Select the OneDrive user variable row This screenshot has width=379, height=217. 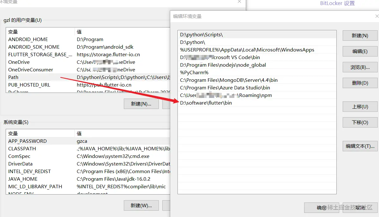coord(88,62)
